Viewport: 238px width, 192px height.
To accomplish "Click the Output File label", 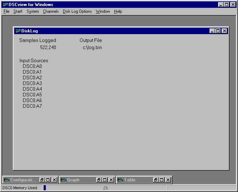I will point(91,40).
